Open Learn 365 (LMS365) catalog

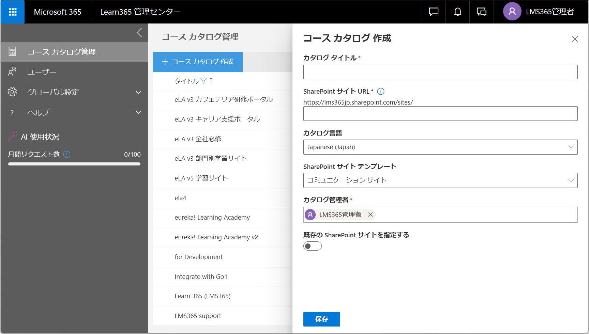(202, 296)
